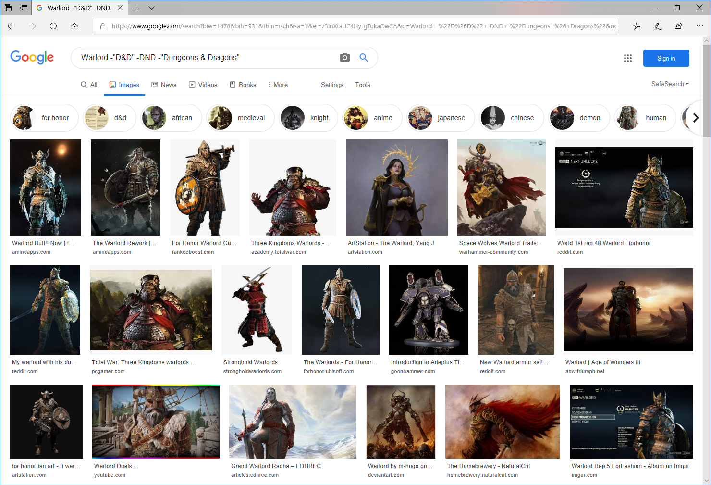Click the search by image camera icon

[344, 58]
